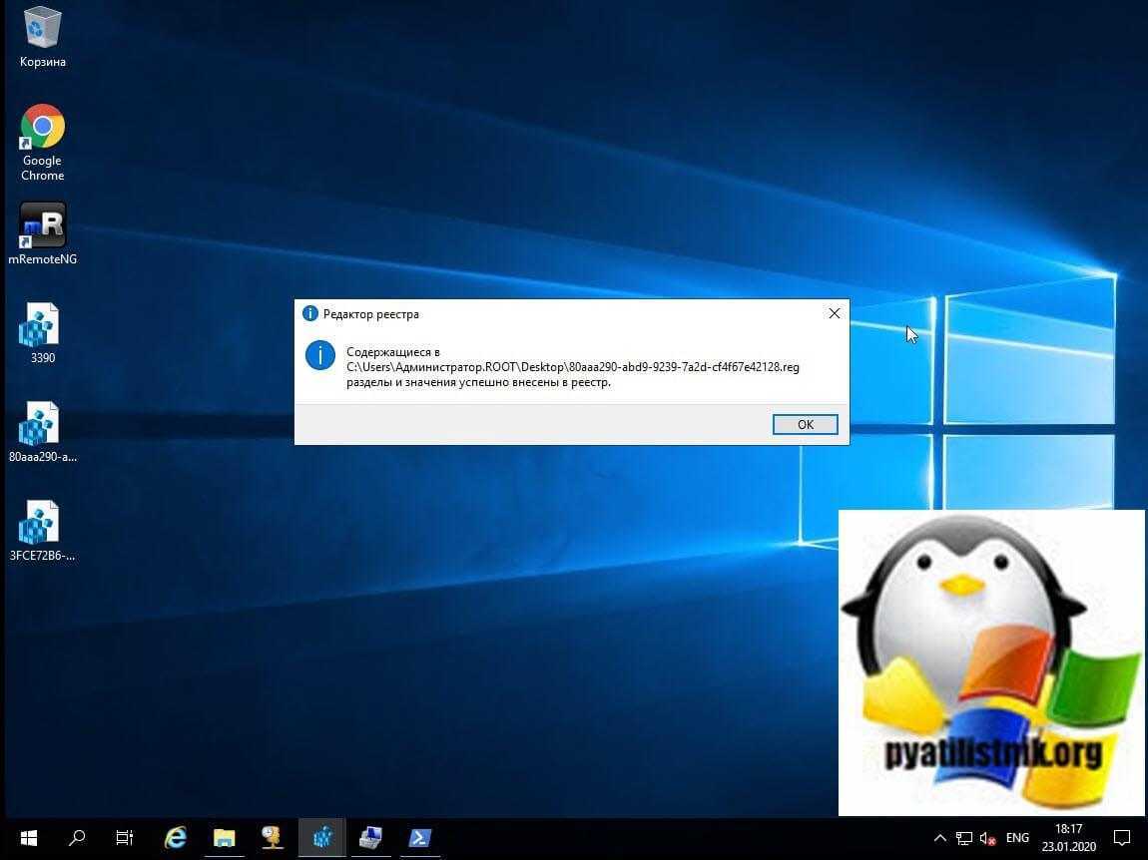Open the Корзина recycle bin icon
Viewport: 1148px width, 860px height.
pos(43,37)
